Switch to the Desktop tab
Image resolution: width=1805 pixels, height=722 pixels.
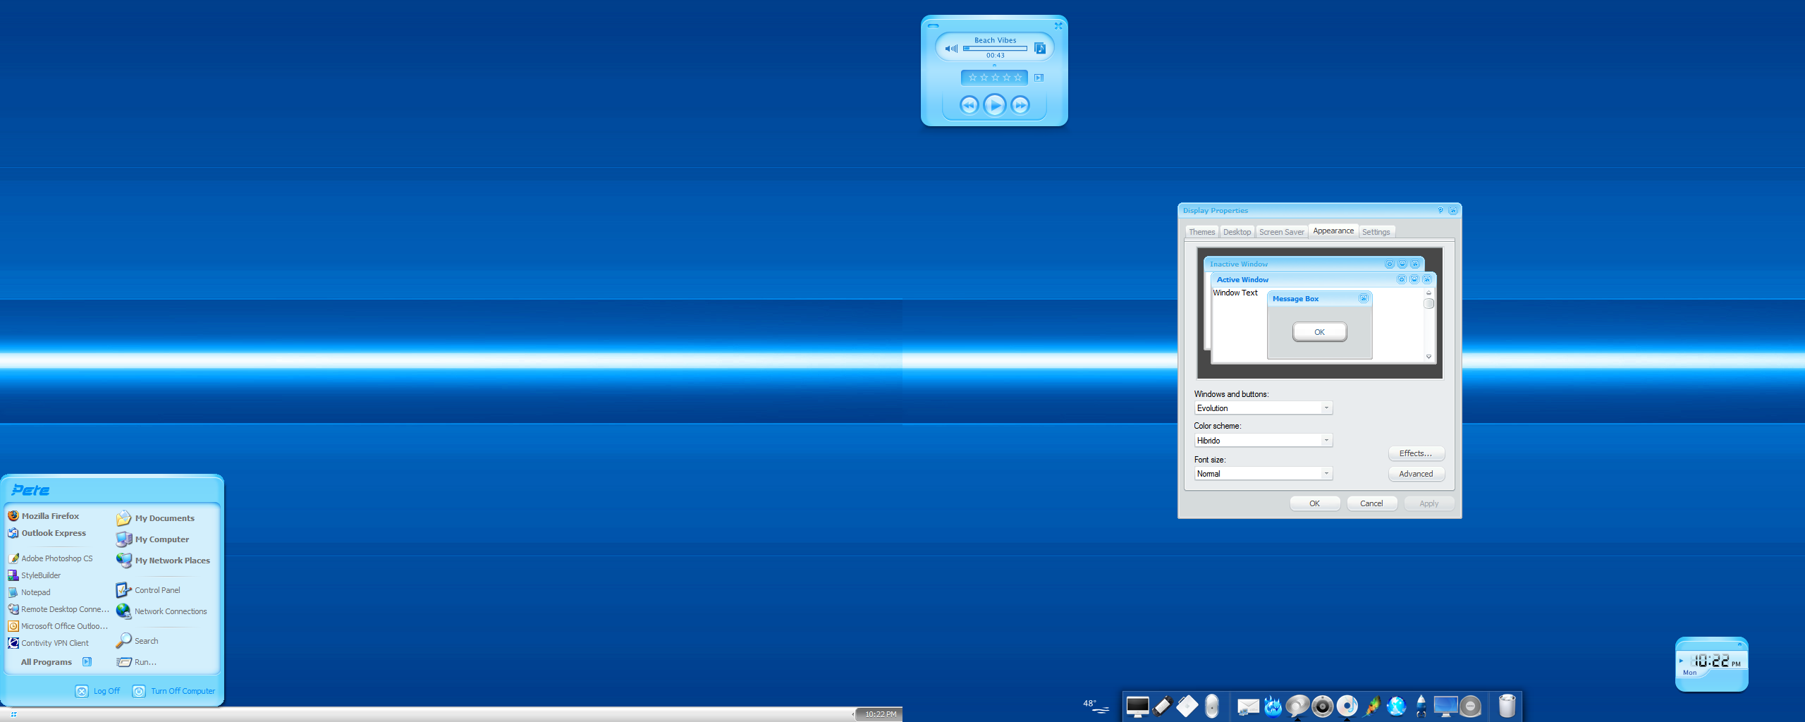pyautogui.click(x=1237, y=232)
